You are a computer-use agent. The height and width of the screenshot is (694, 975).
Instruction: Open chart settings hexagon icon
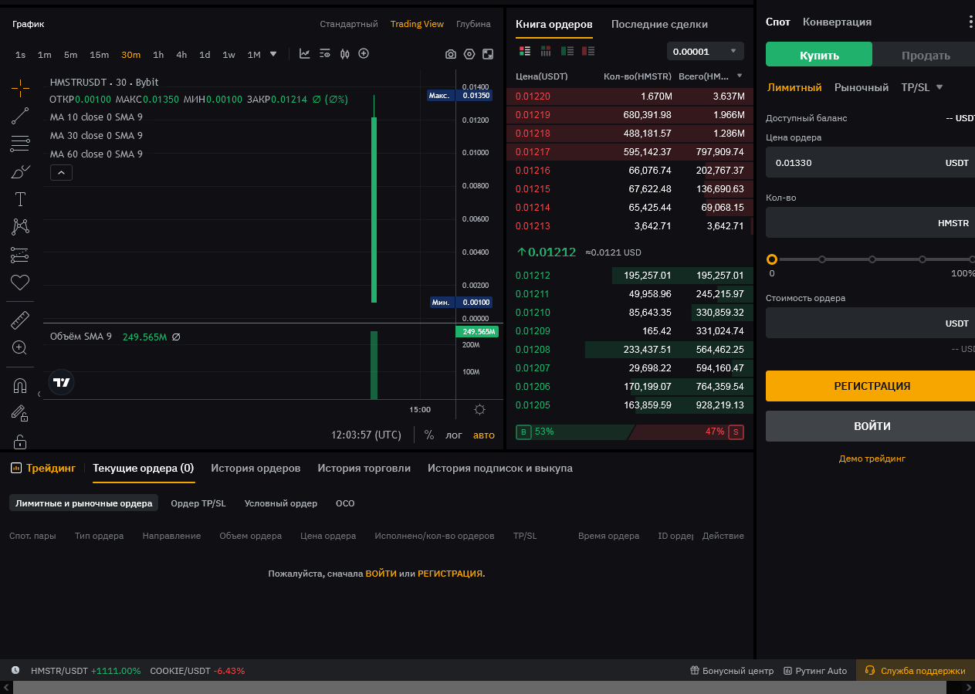469,54
